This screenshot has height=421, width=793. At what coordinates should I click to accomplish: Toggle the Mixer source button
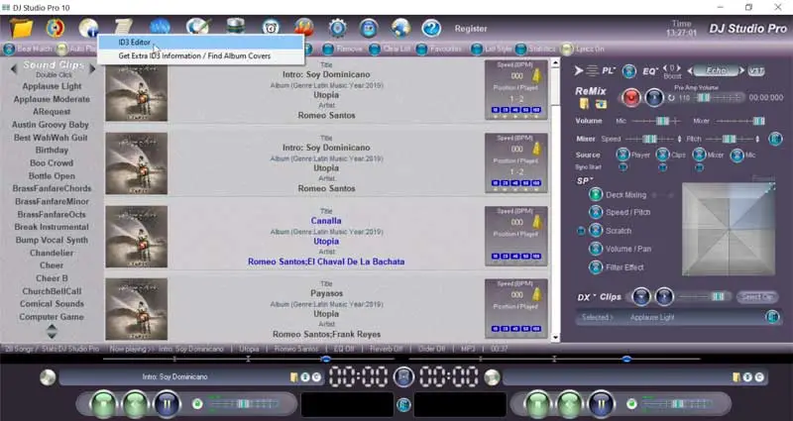[x=699, y=155]
